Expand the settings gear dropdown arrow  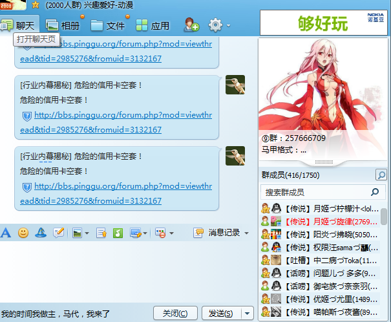click(x=228, y=25)
